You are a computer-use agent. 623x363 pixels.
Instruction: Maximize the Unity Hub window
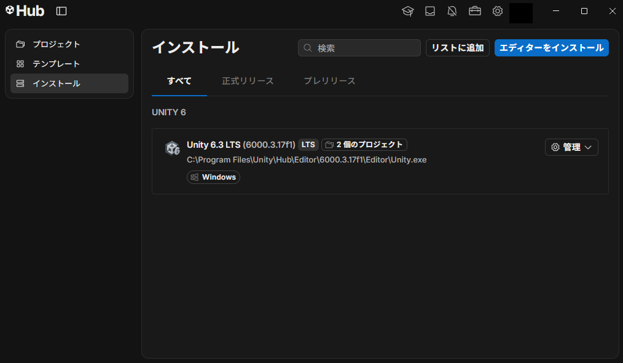584,11
